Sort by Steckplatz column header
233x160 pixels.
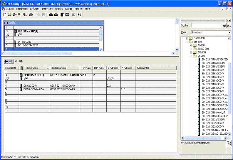pyautogui.click(x=12, y=68)
